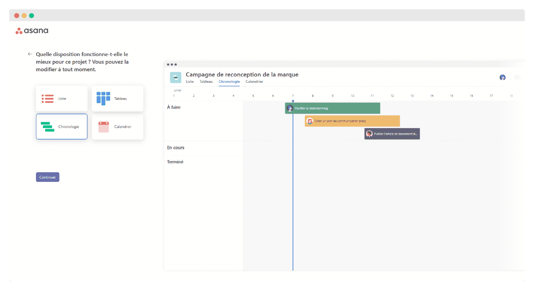Click the 'En cours' section label
This screenshot has height=291, width=534.
(176, 148)
